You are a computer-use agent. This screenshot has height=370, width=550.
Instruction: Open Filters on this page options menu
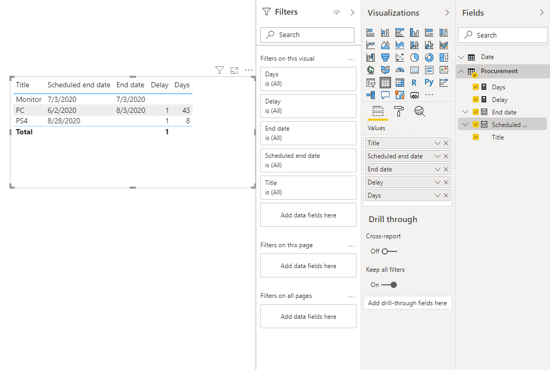point(351,246)
